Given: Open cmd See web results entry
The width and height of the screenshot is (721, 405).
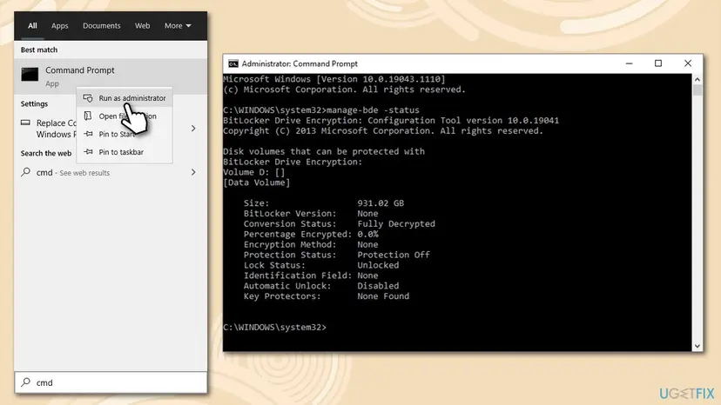Looking at the screenshot, I should point(111,173).
